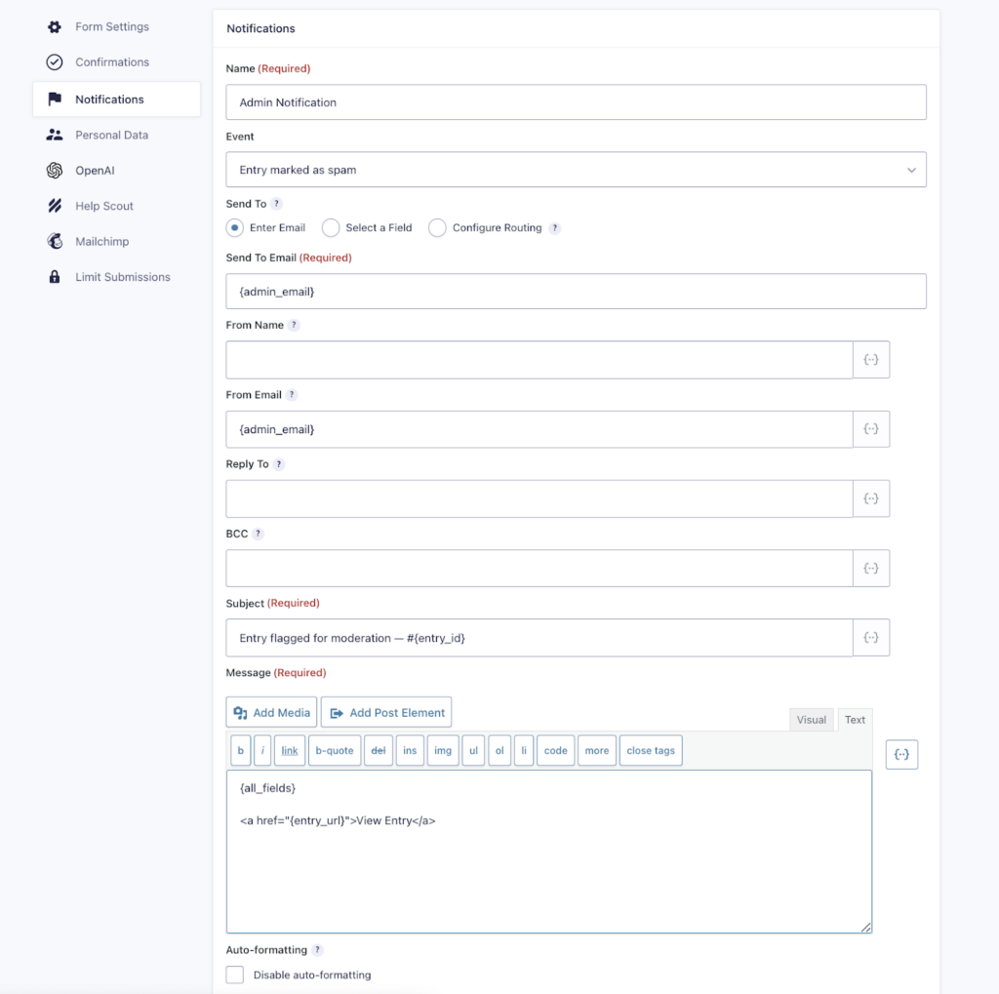Viewport: 999px width, 994px height.
Task: Open the Event dropdown
Action: tap(576, 169)
